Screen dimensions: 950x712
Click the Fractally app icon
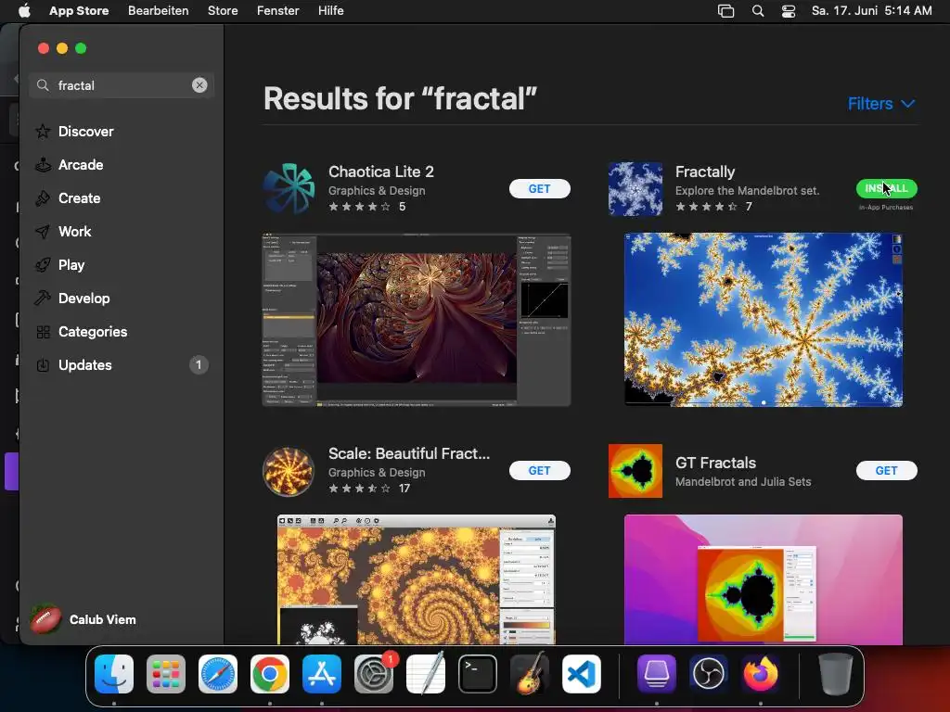click(635, 189)
